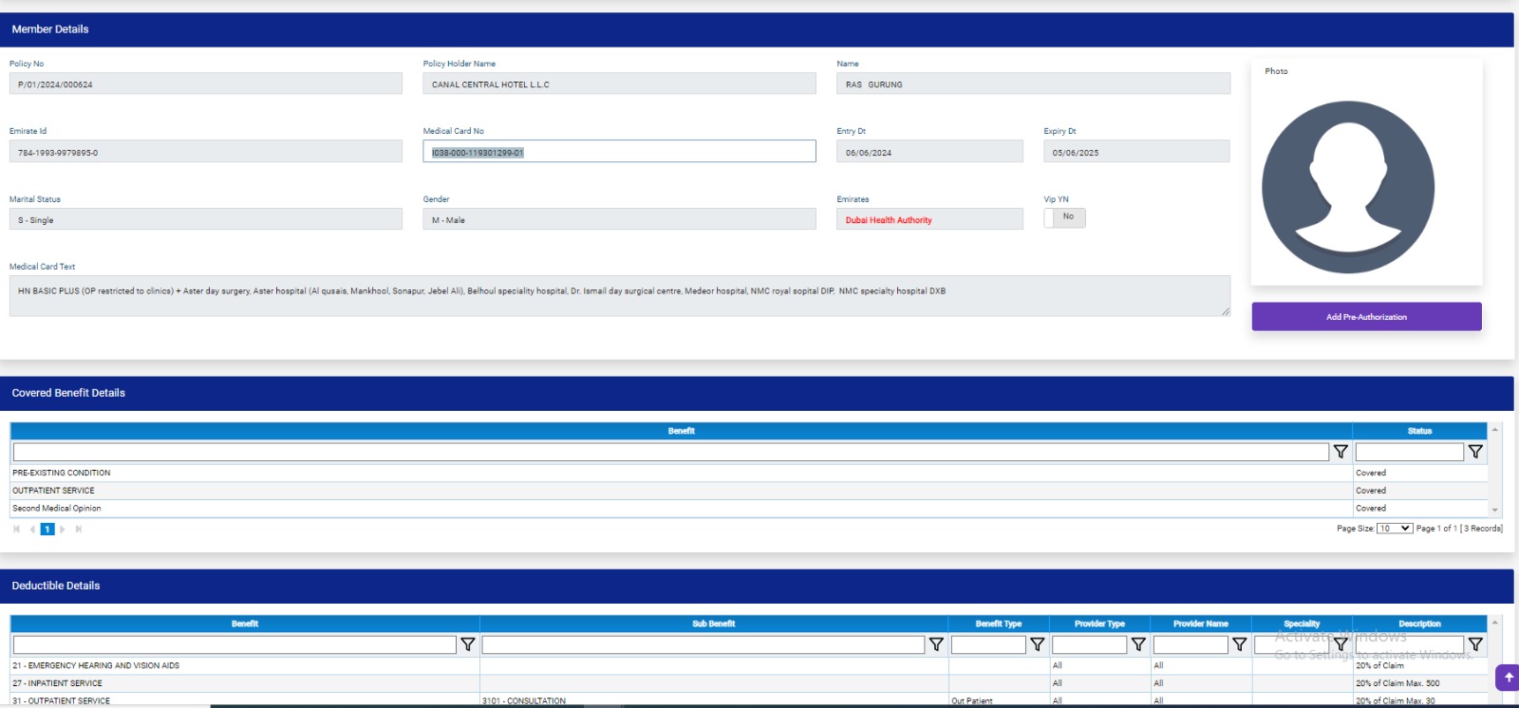
Task: Open the Provider Type filter icon
Action: tap(1138, 644)
